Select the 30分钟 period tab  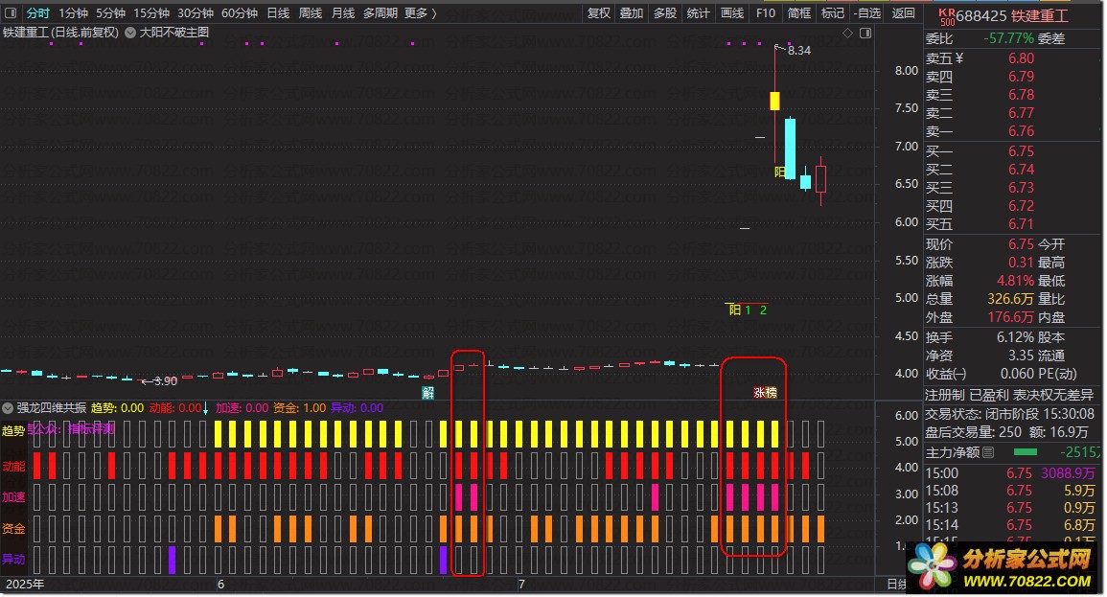tap(196, 12)
